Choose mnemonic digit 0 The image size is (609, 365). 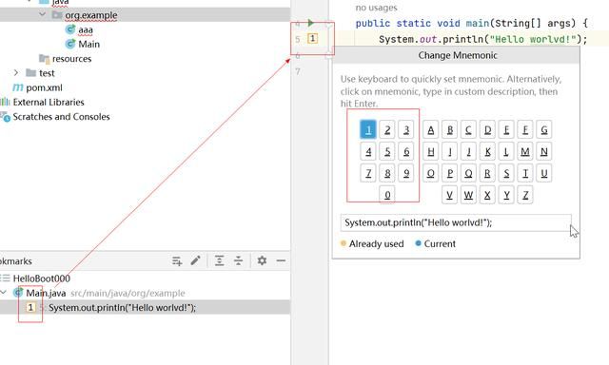pyautogui.click(x=387, y=195)
